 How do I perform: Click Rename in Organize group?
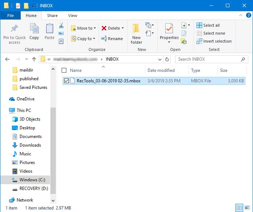(112, 39)
